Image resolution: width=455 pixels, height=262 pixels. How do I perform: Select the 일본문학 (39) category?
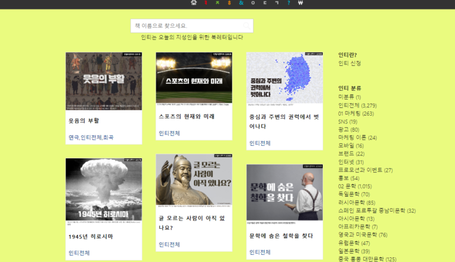[x=354, y=251]
